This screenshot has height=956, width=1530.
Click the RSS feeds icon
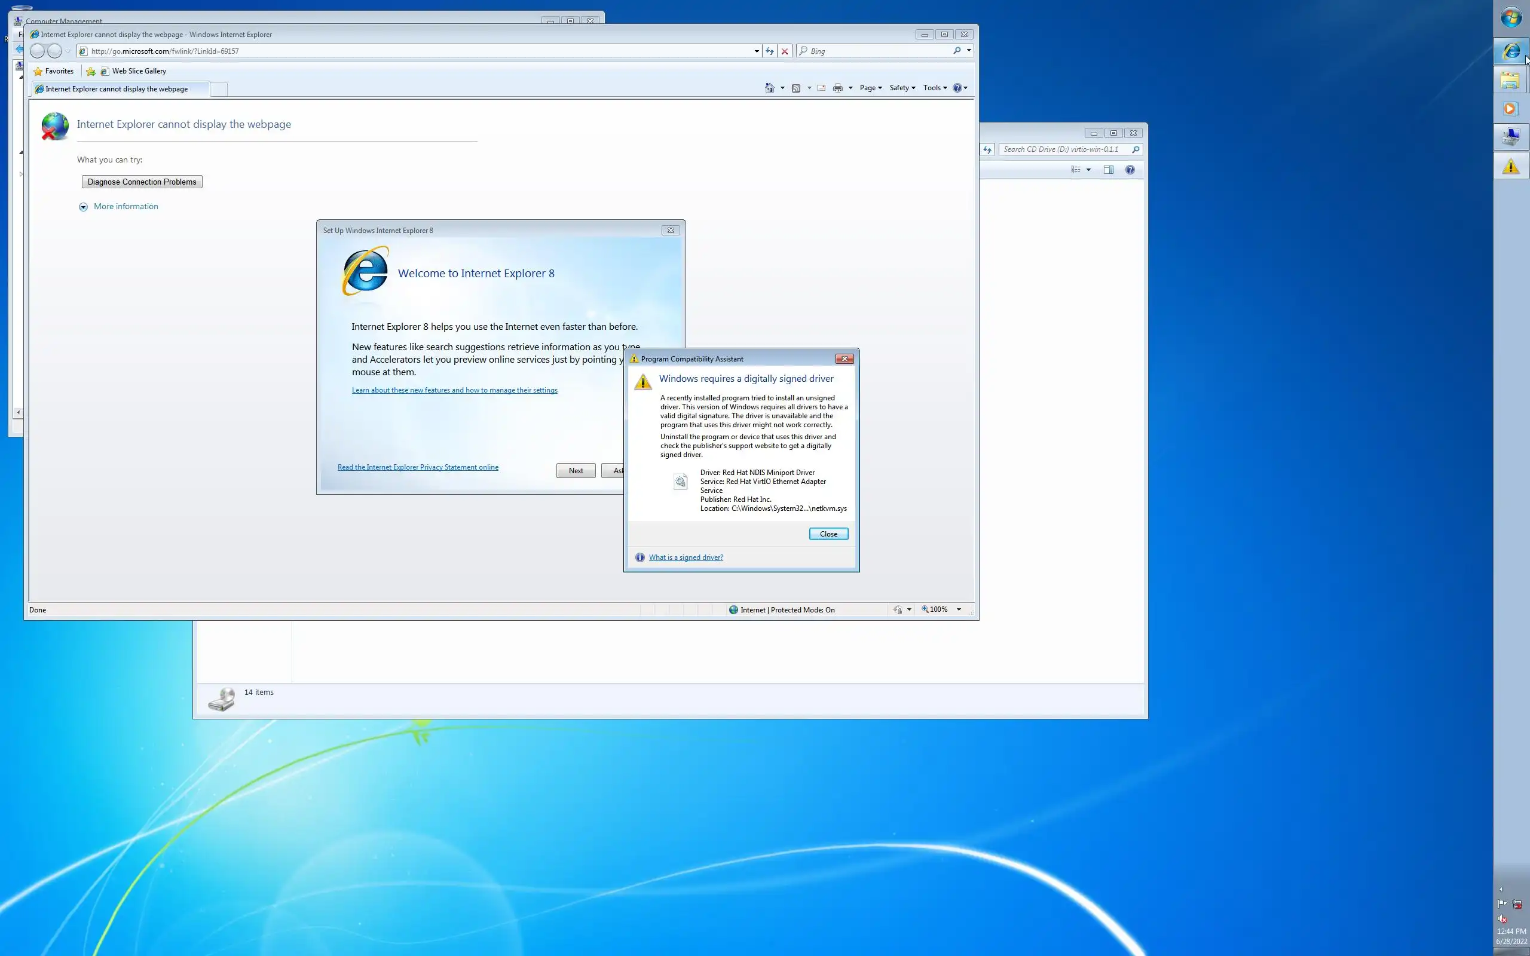coord(796,88)
